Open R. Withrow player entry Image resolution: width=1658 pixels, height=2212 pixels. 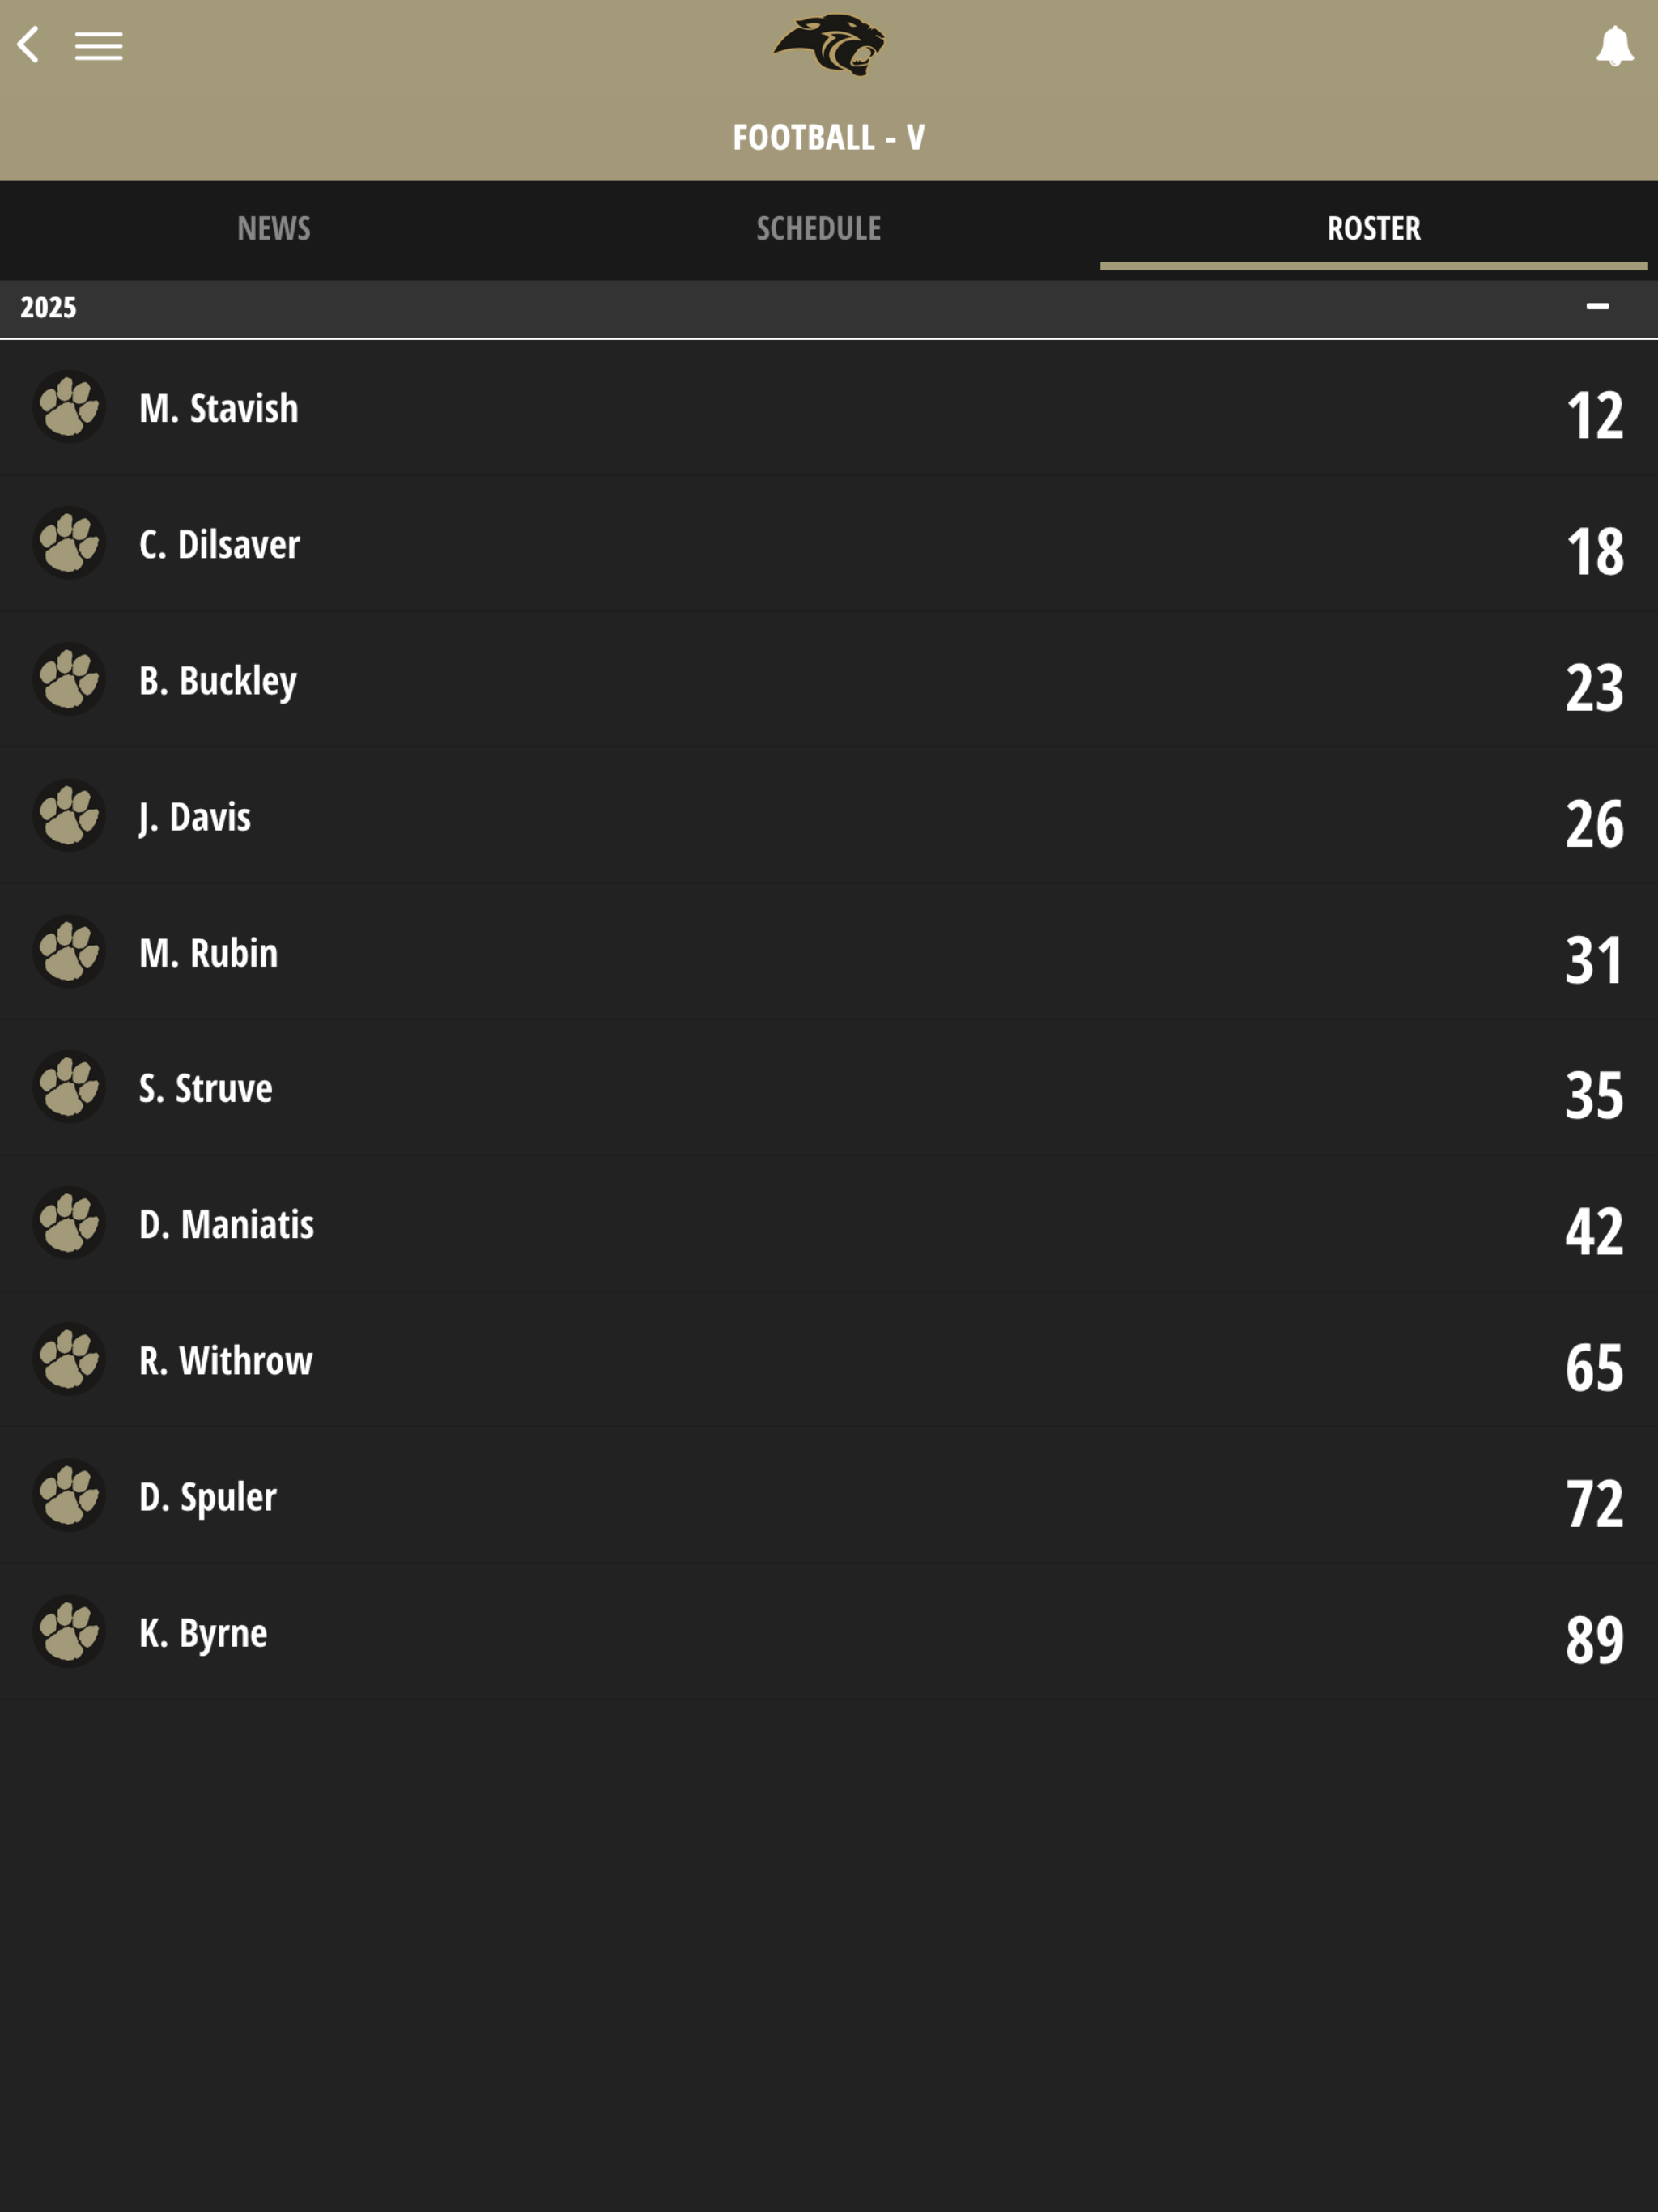pyautogui.click(x=829, y=1359)
